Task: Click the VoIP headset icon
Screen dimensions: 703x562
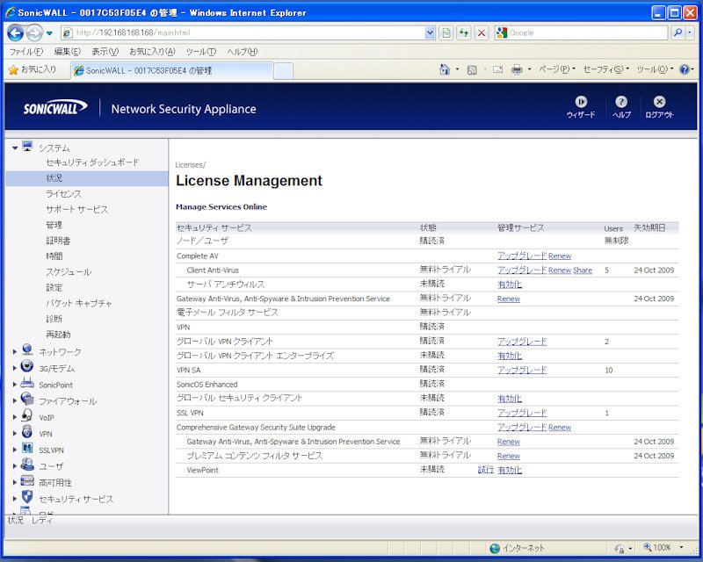Action: pos(27,415)
